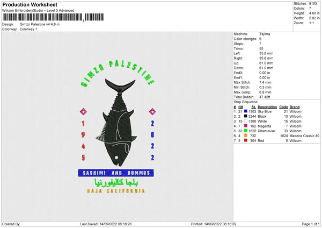Click the right magenta diamond ornament

[152, 112]
